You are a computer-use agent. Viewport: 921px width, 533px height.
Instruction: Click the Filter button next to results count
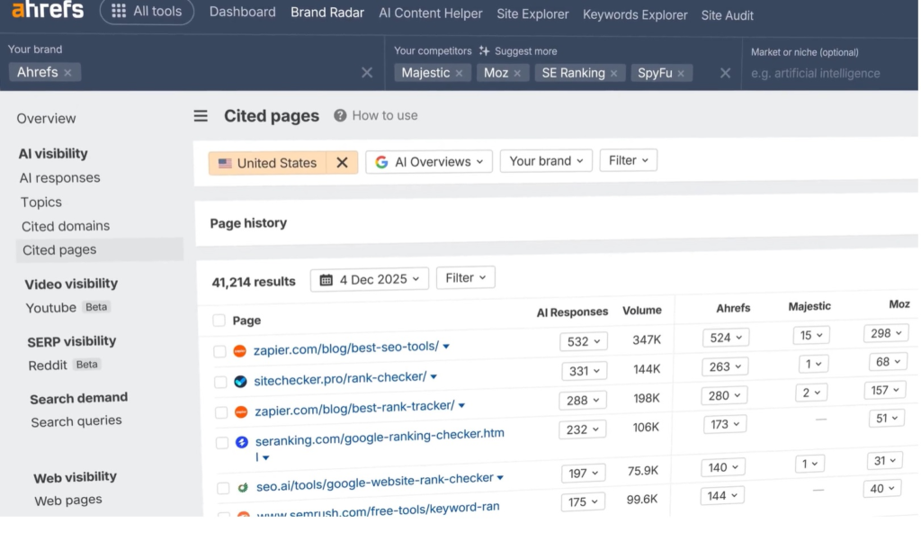[465, 277]
